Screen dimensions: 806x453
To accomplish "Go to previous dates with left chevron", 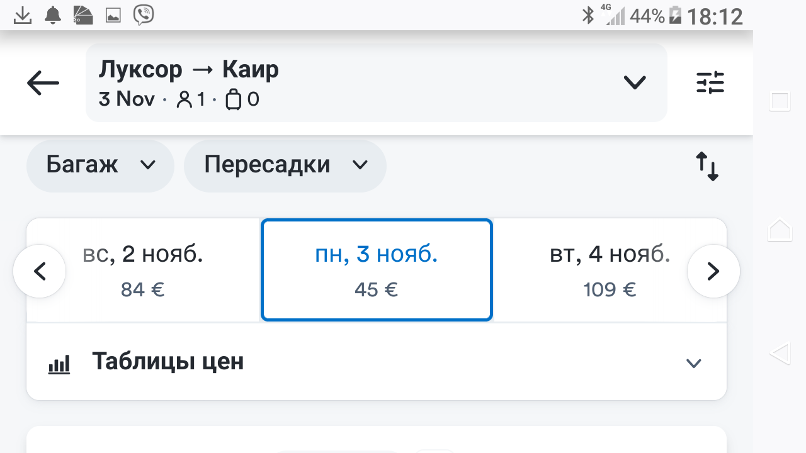I will [40, 271].
